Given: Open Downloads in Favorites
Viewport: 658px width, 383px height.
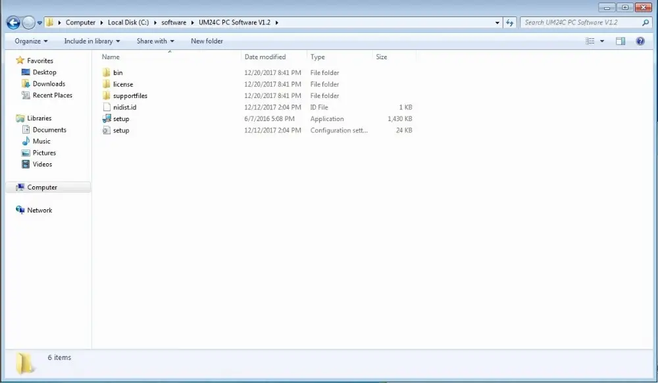Looking at the screenshot, I should tap(49, 84).
